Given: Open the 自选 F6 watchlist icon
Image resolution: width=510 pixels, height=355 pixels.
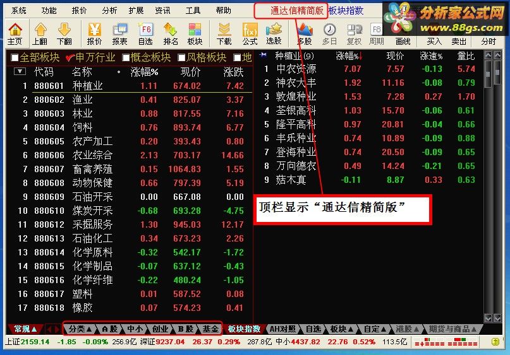Looking at the screenshot, I should point(145,33).
